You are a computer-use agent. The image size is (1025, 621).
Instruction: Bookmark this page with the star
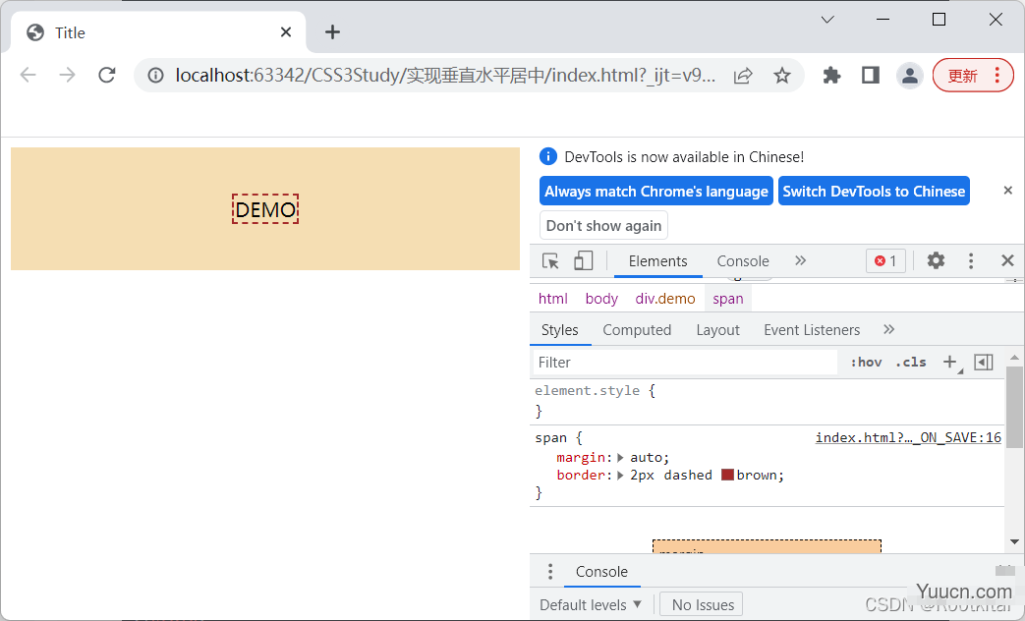(782, 76)
